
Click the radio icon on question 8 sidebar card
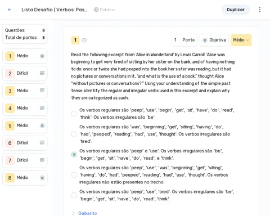pos(42,178)
